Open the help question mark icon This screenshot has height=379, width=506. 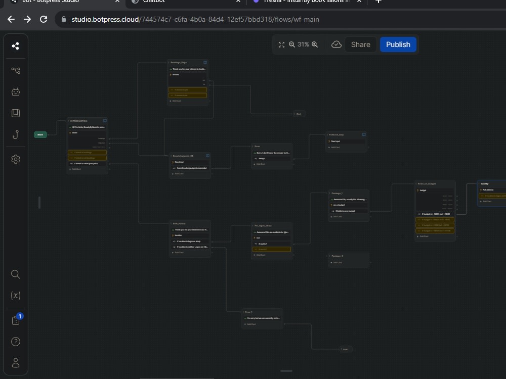pyautogui.click(x=16, y=342)
